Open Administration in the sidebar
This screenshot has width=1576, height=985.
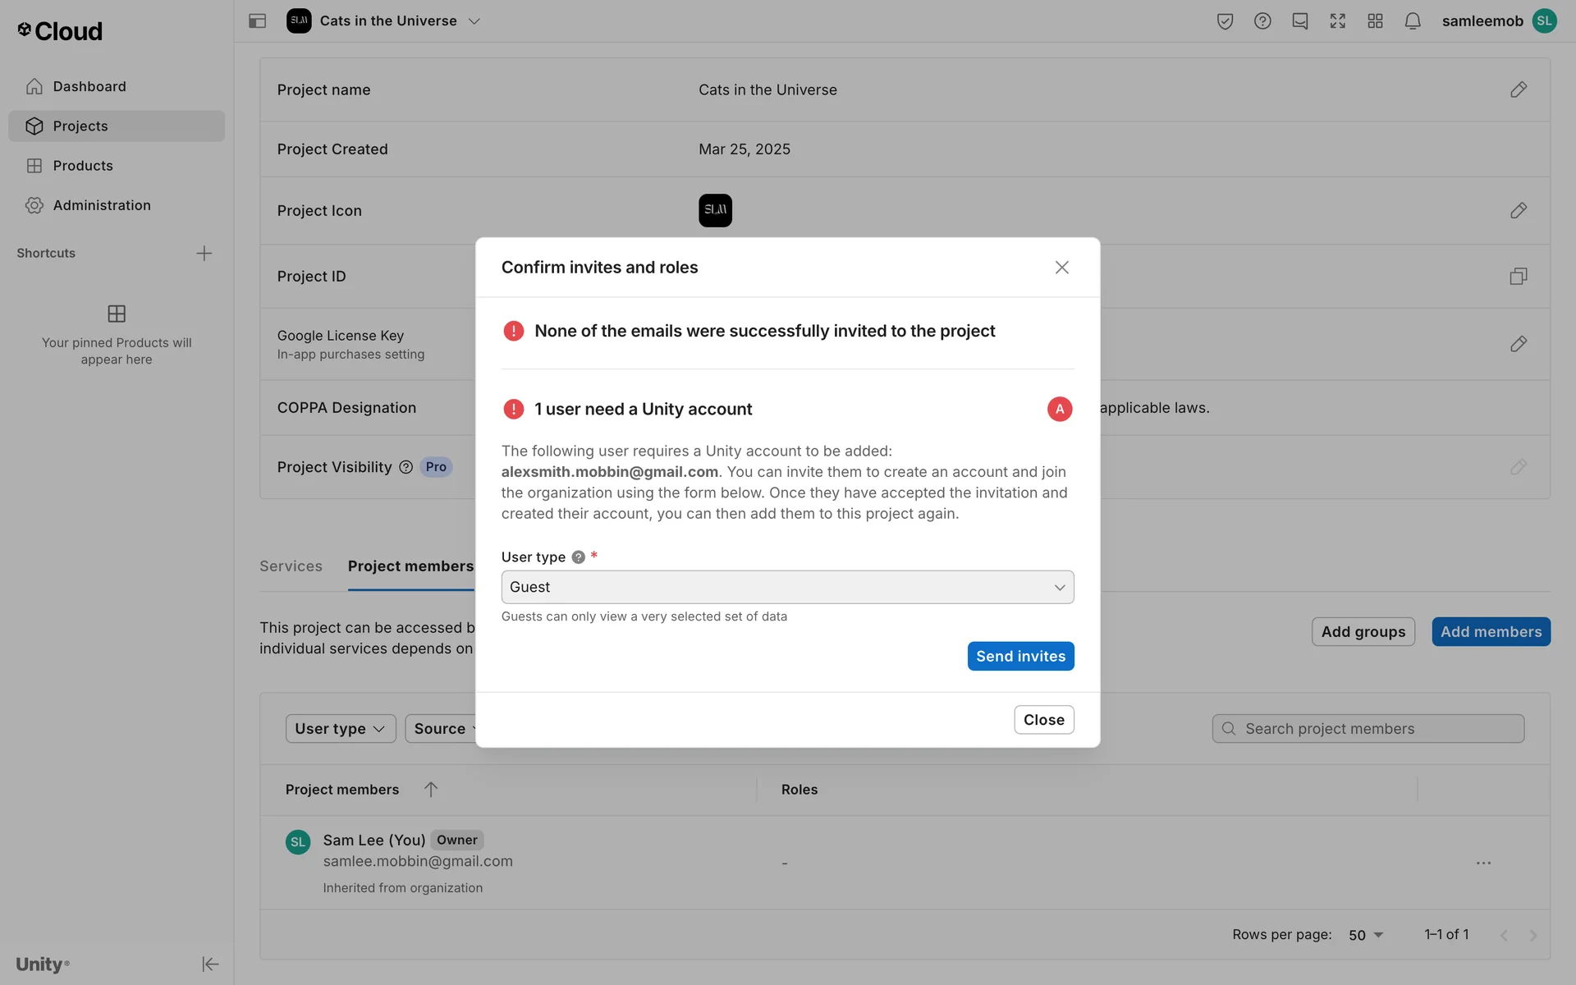pyautogui.click(x=102, y=205)
